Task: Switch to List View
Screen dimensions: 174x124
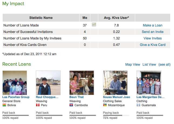Action: coord(149,65)
